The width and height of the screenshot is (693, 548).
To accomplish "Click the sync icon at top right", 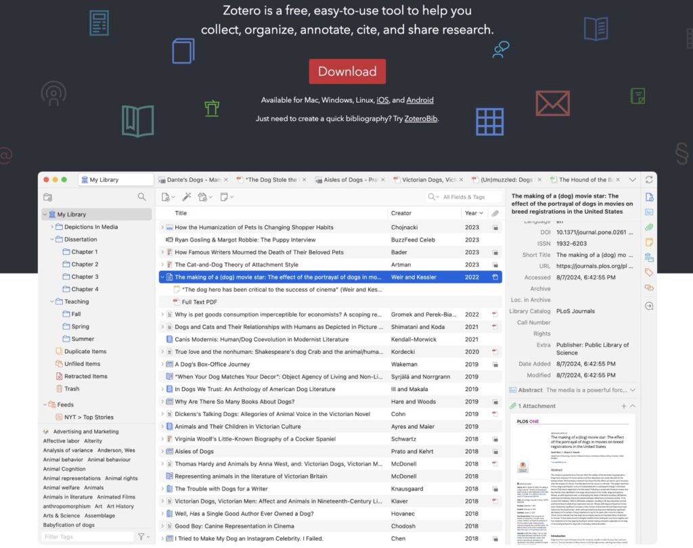I will (649, 179).
